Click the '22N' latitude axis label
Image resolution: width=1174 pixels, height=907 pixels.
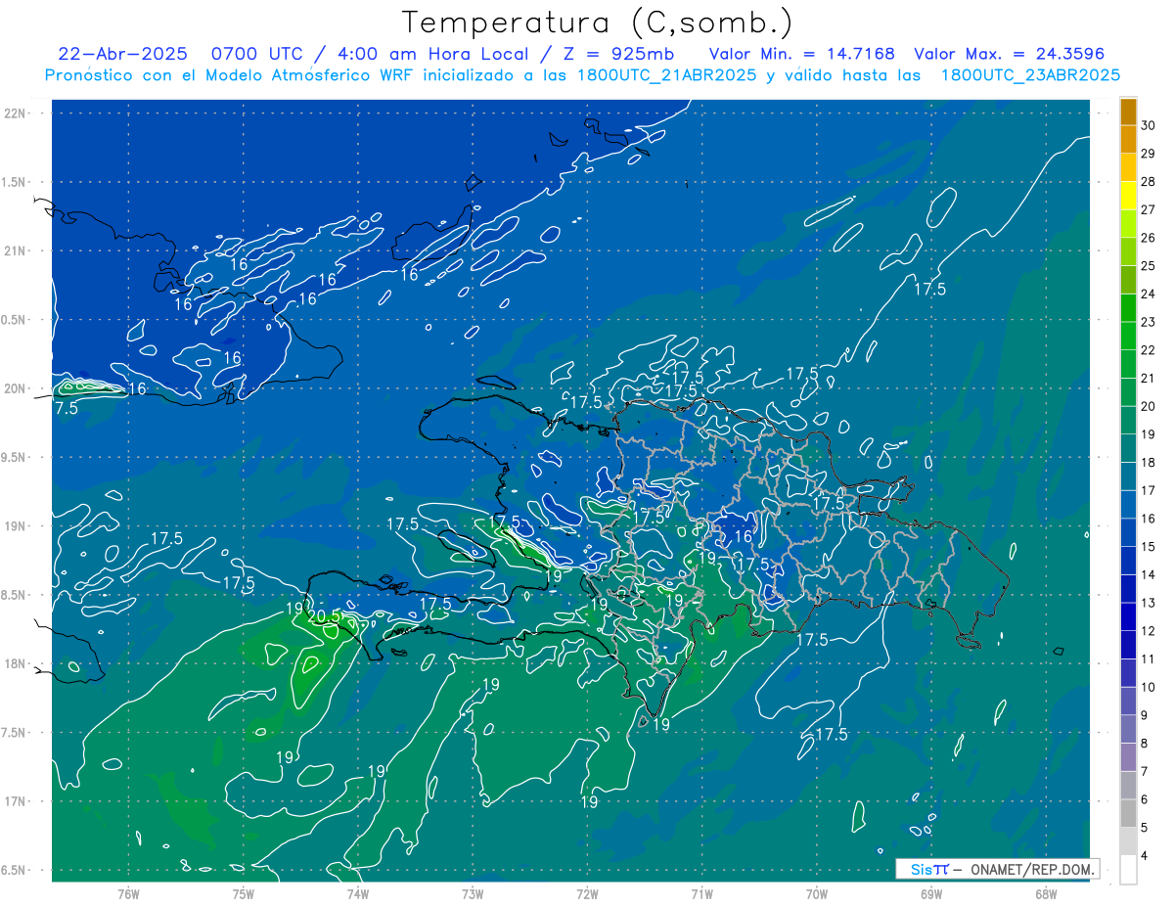15,113
